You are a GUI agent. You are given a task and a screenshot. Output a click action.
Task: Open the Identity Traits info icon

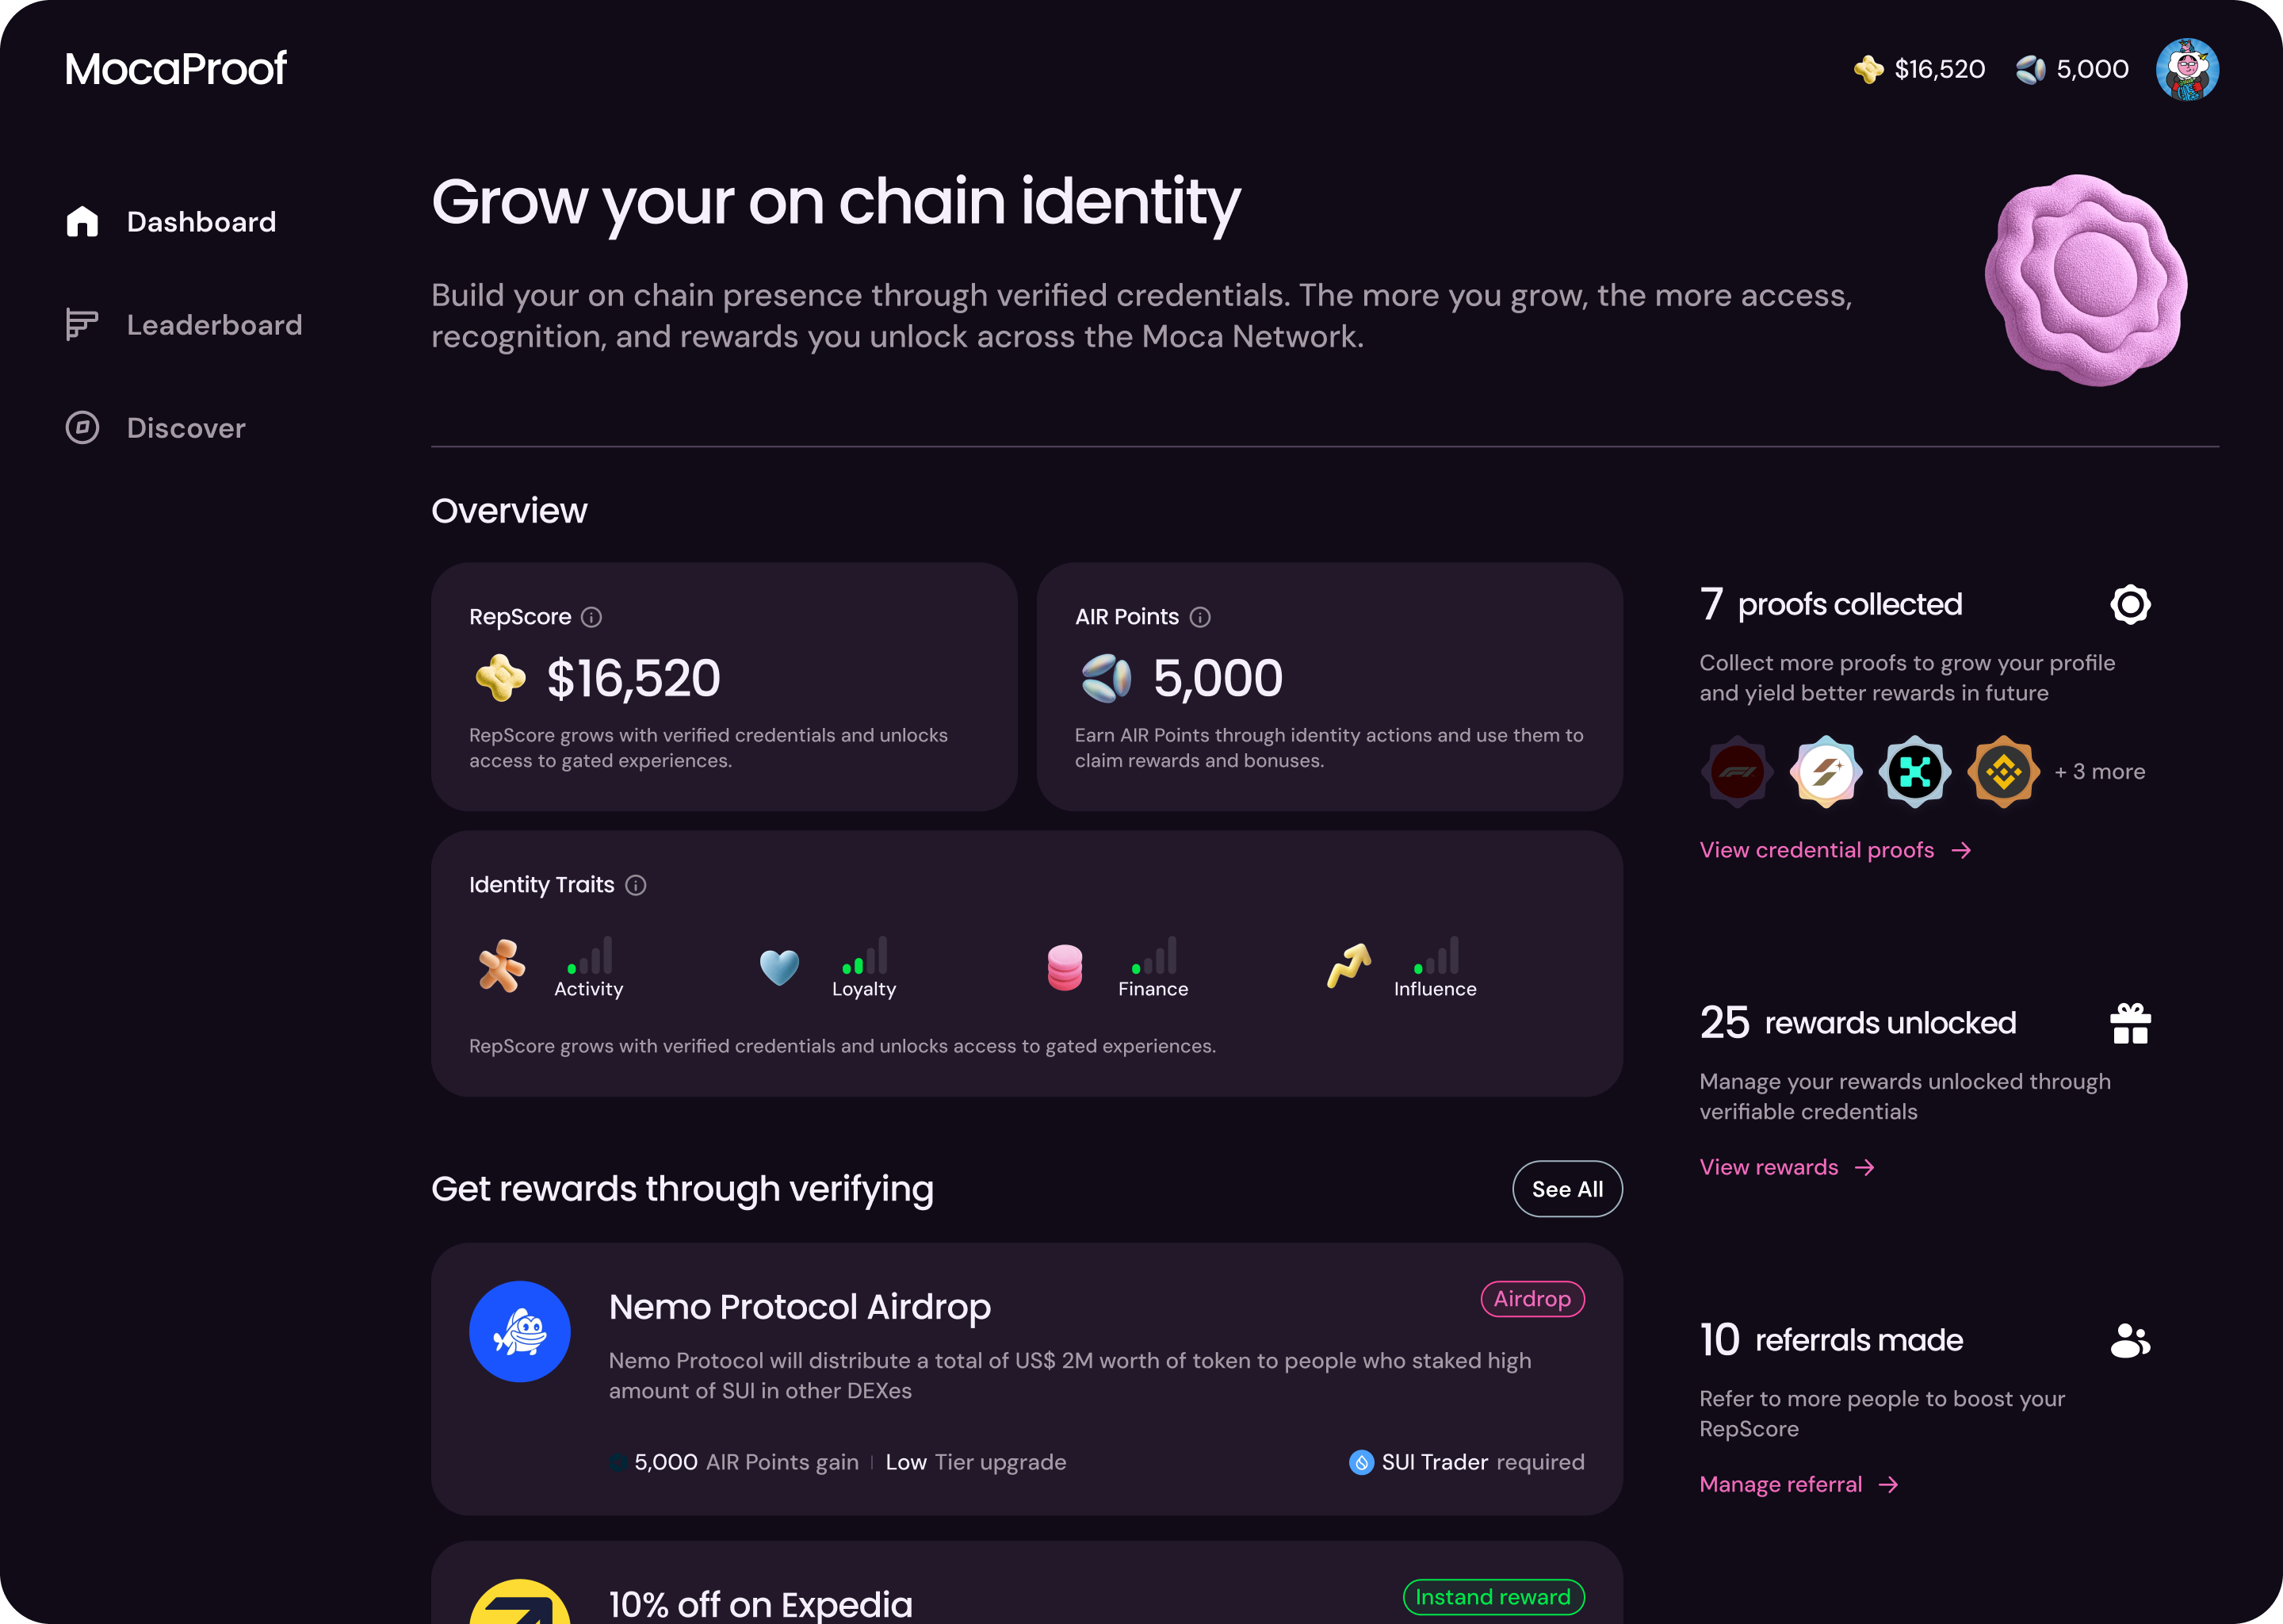[637, 885]
